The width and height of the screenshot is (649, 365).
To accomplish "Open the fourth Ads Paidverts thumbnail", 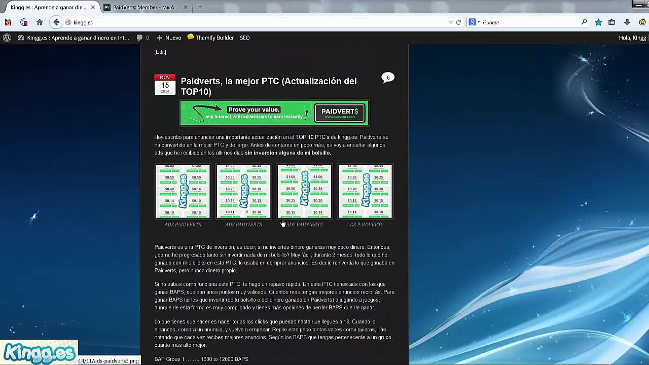I will pos(365,191).
